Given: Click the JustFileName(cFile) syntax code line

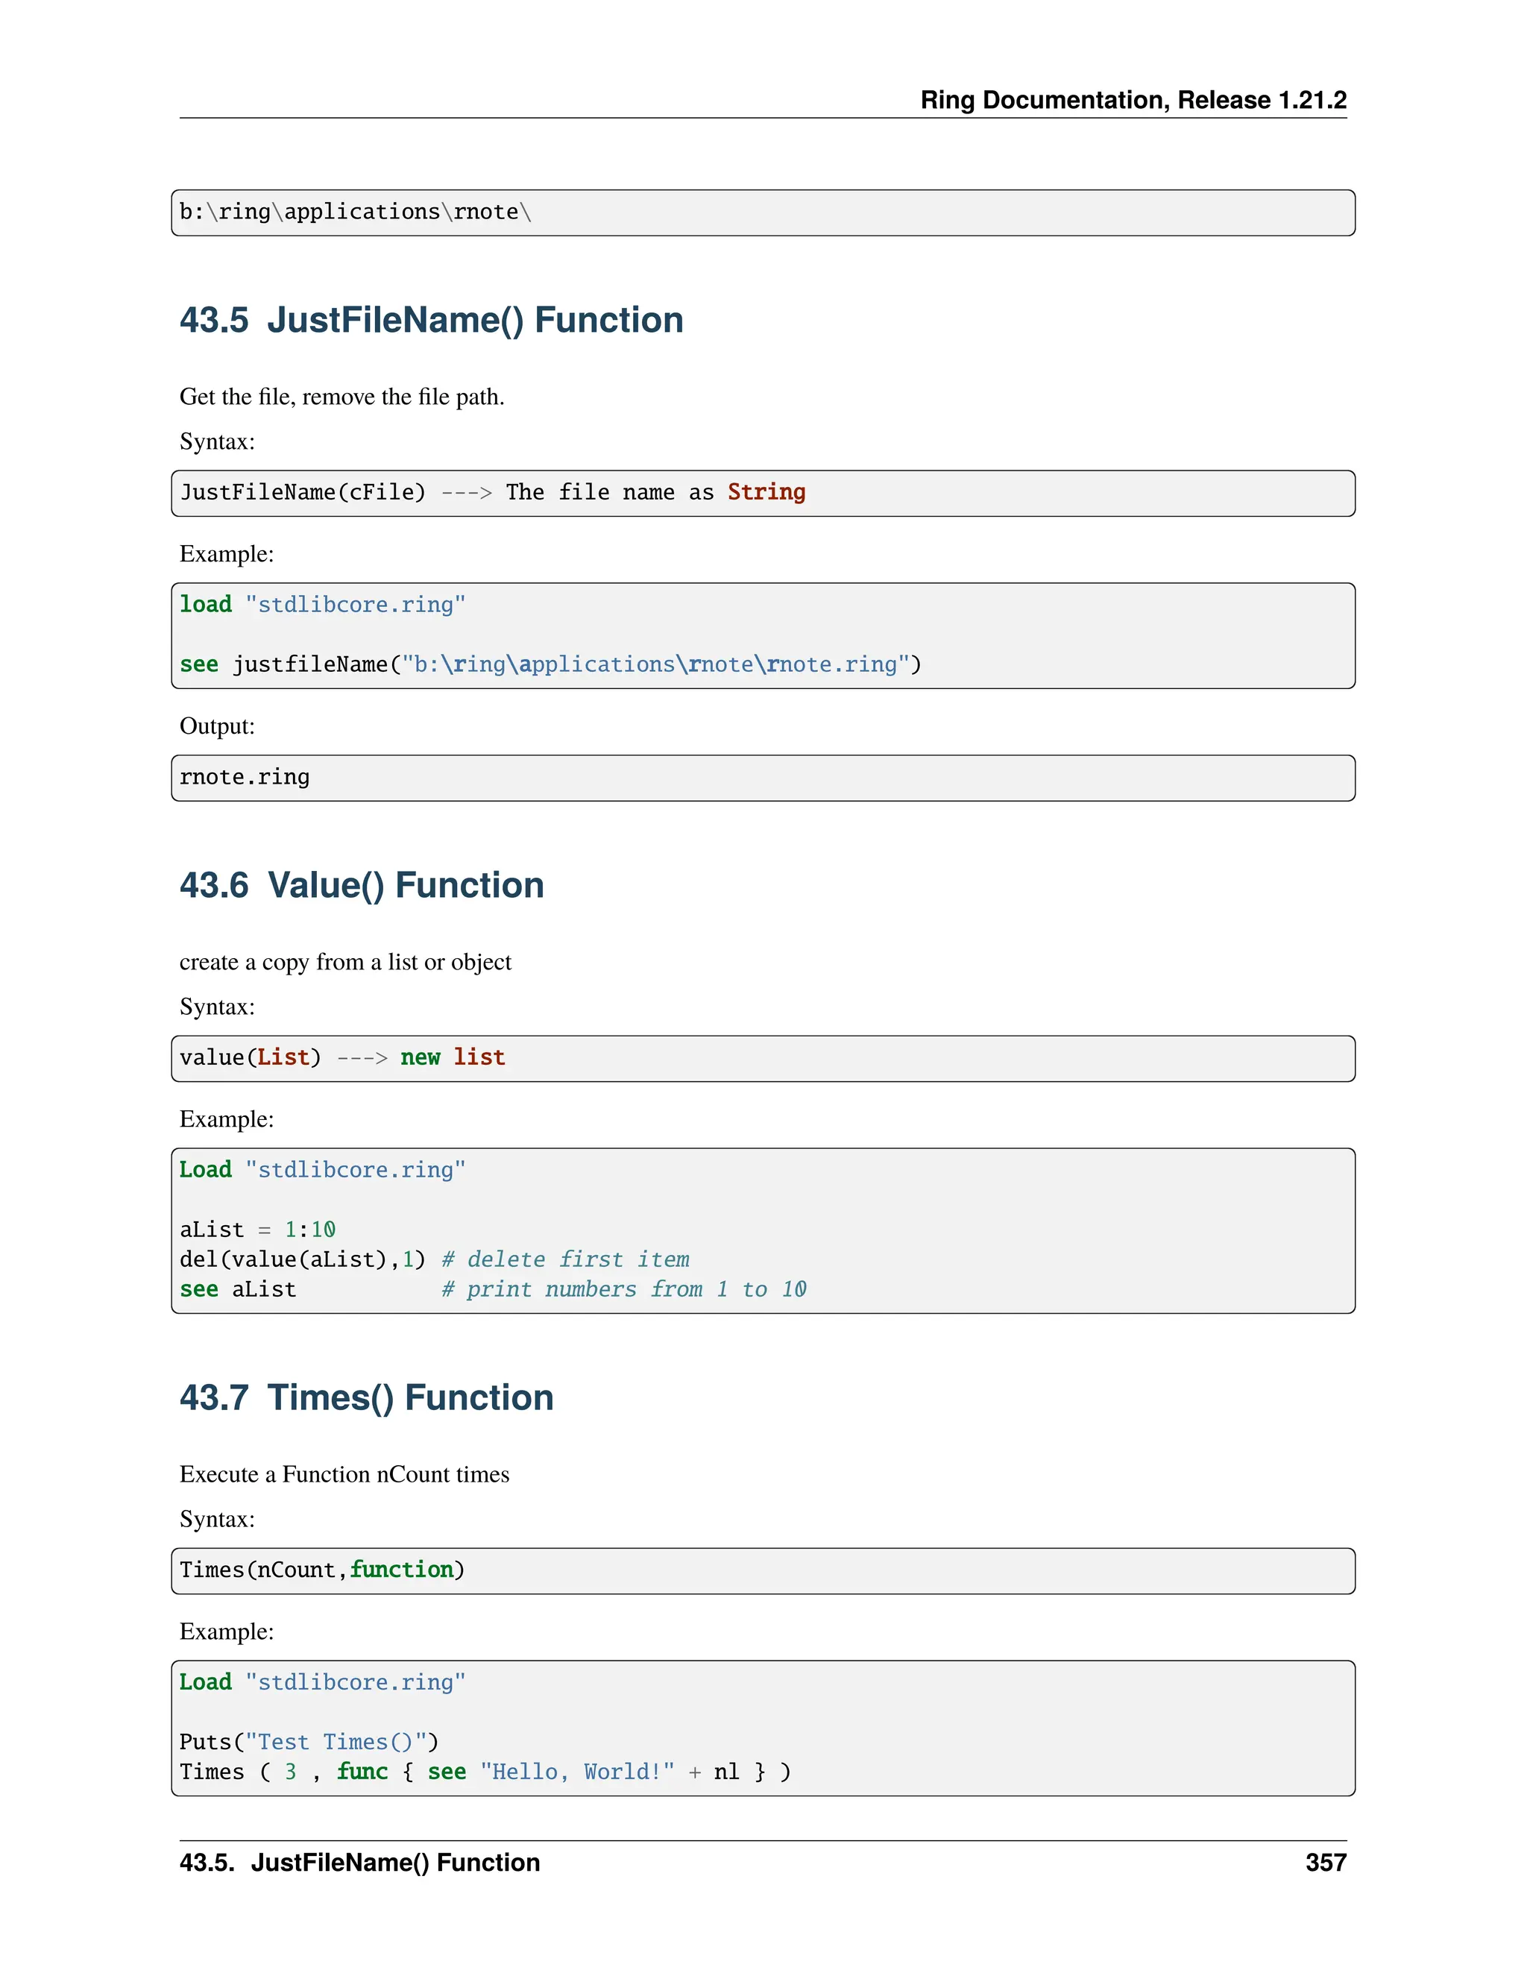Looking at the screenshot, I should (491, 492).
